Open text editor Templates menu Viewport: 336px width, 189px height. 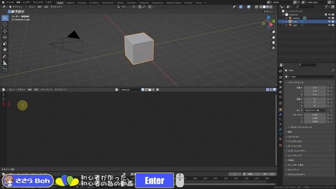tap(61, 90)
